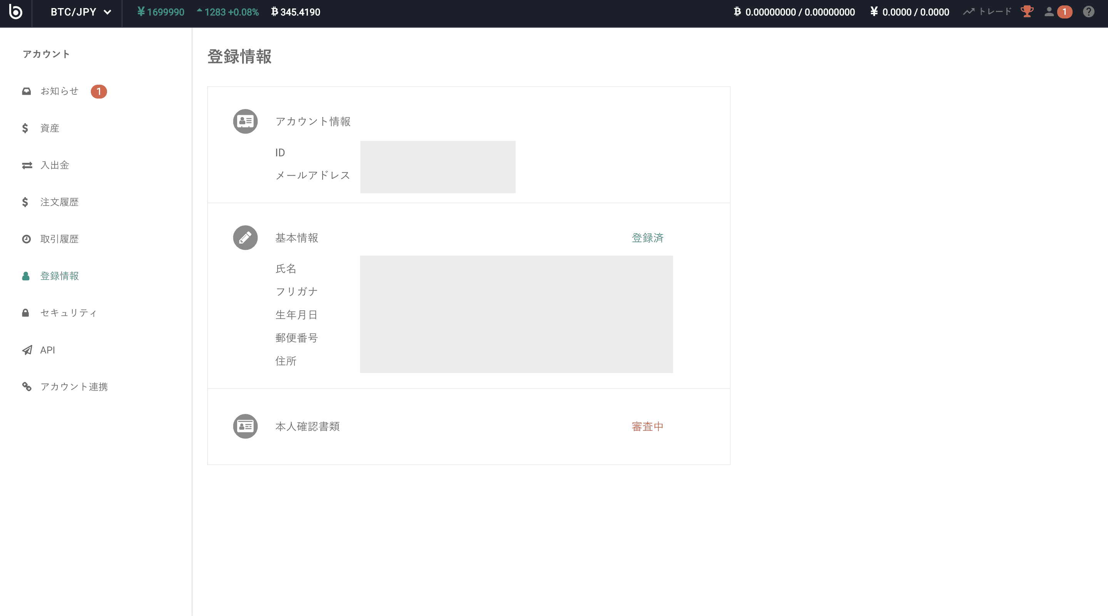Click the 登録済 status link
This screenshot has width=1108, height=616.
click(x=647, y=238)
